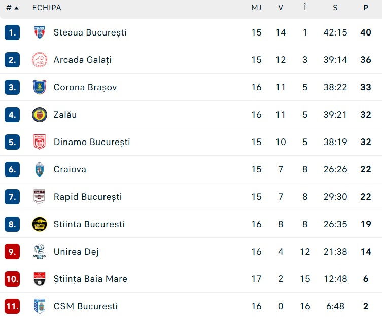This screenshot has height=317, width=382.
Task: Click the Zalău club badge
Action: [x=39, y=115]
